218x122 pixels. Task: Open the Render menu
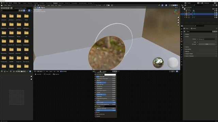11,3
